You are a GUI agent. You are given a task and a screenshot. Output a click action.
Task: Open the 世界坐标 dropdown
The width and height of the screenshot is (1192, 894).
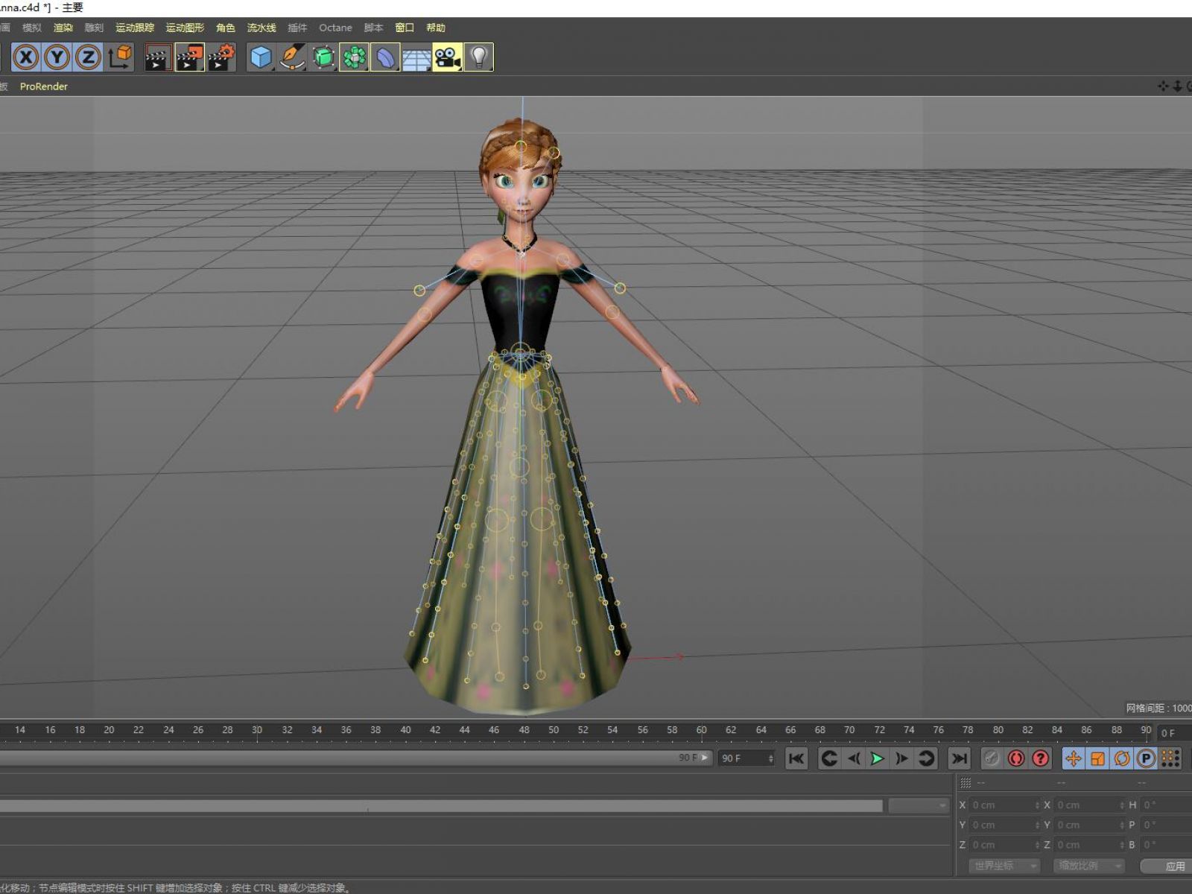[1004, 866]
